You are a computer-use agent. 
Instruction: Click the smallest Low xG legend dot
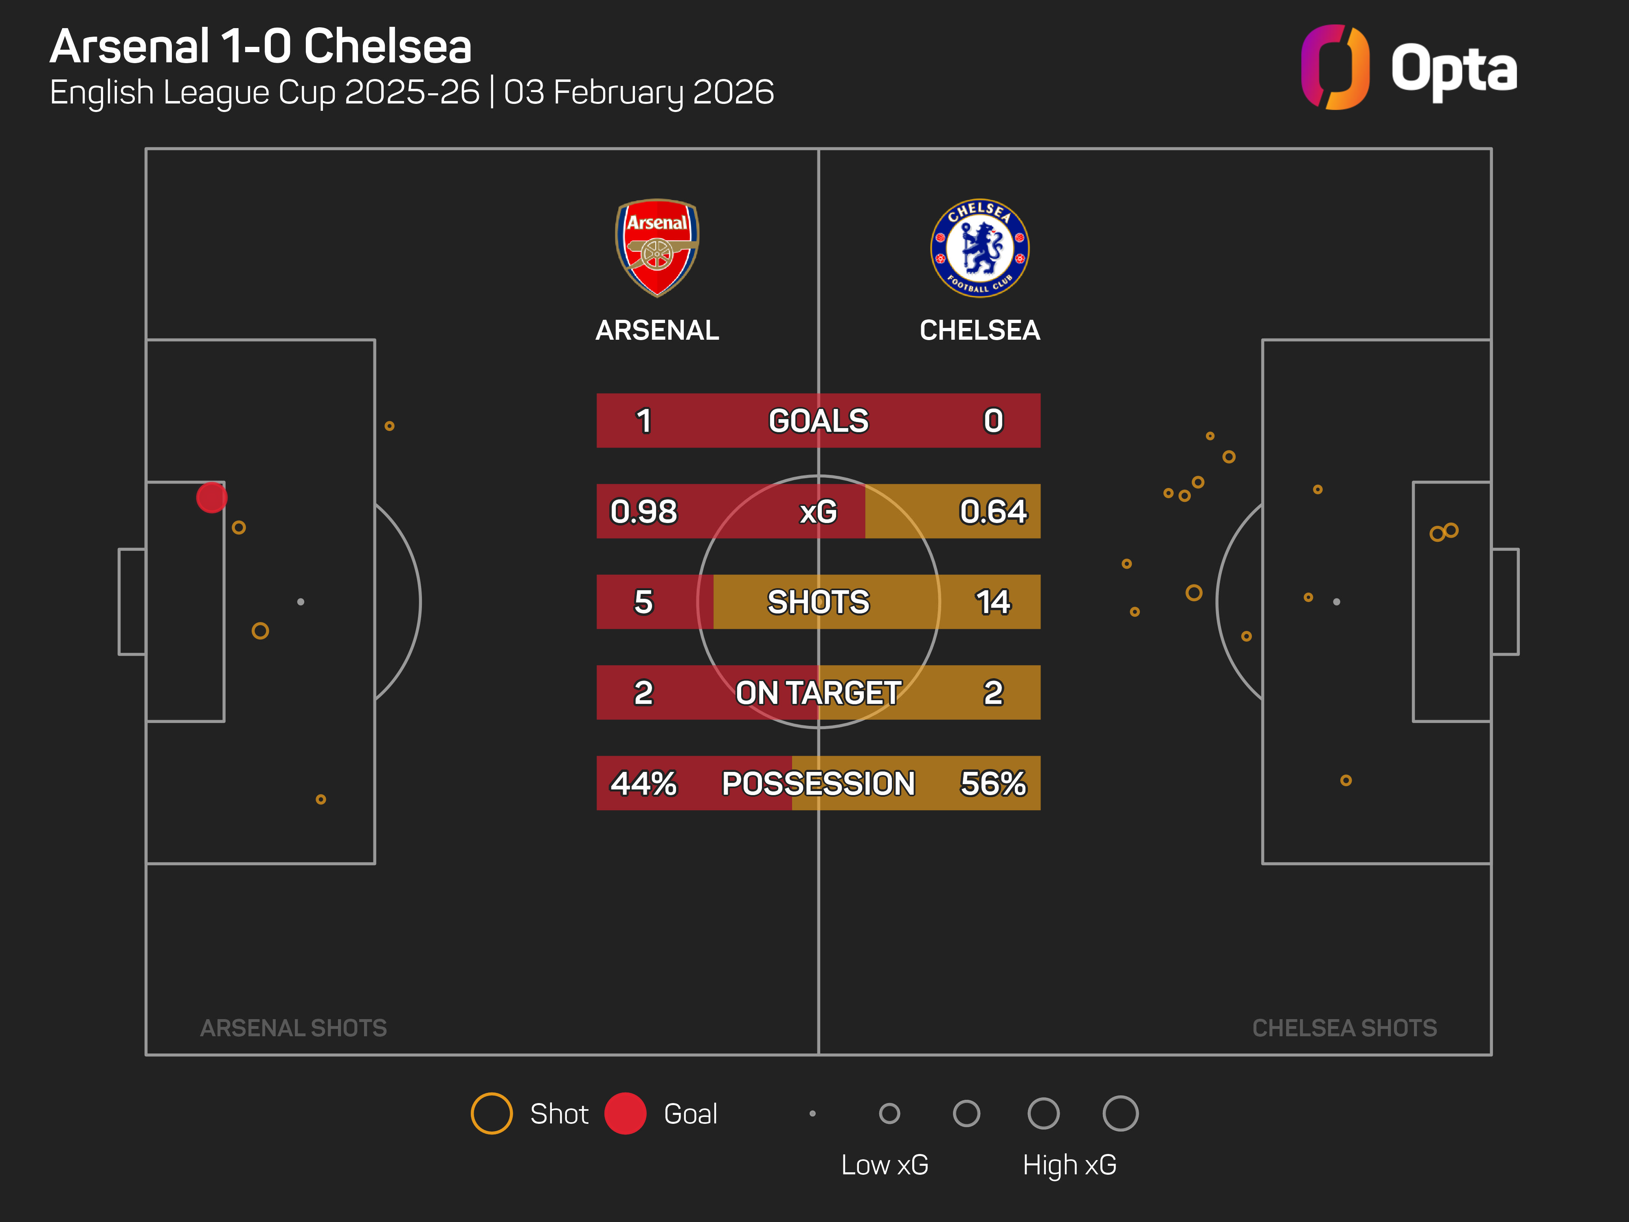[812, 1113]
